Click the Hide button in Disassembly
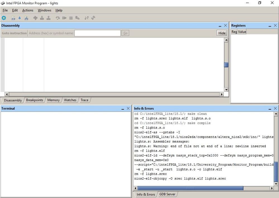The width and height of the screenshot is (279, 198). coord(222,33)
